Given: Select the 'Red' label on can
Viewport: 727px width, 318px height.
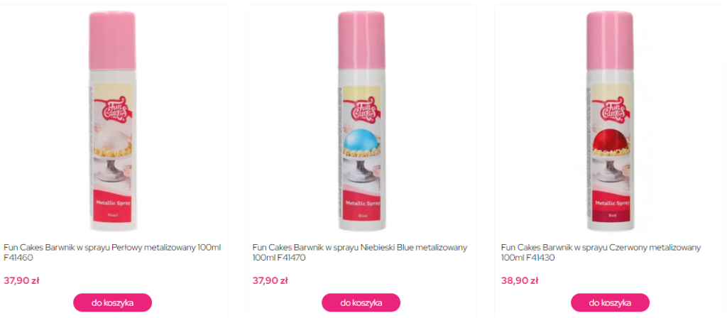Looking at the screenshot, I should point(612,216).
